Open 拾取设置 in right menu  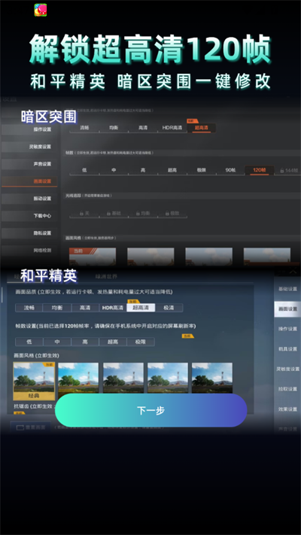click(287, 389)
